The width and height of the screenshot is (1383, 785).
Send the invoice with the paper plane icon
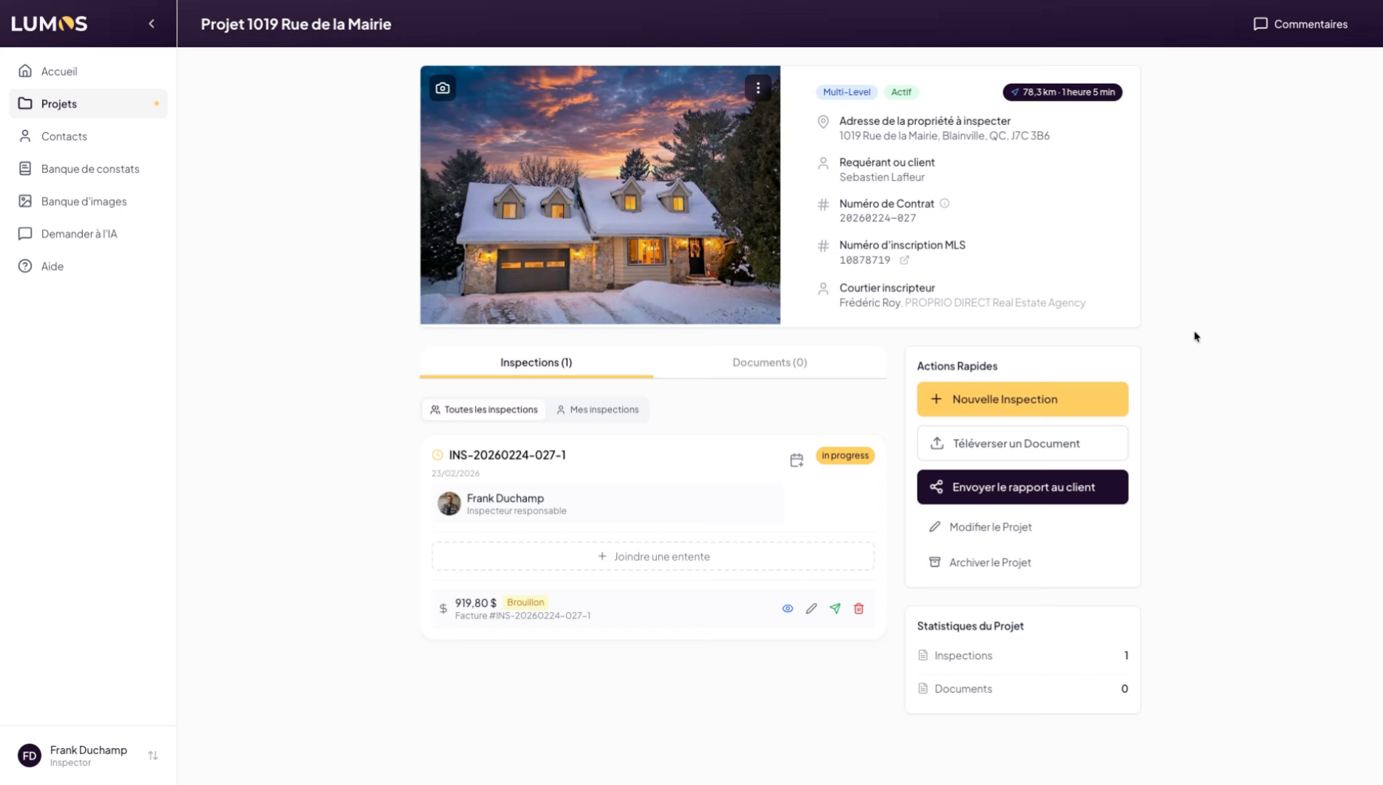click(x=835, y=609)
